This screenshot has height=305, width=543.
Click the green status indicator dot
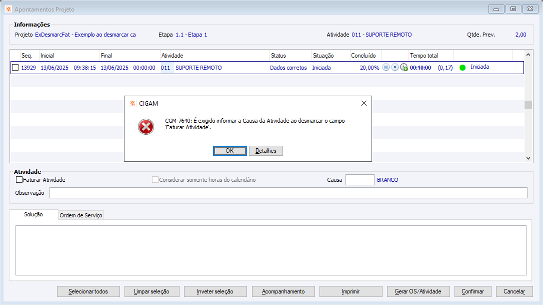[x=462, y=68]
